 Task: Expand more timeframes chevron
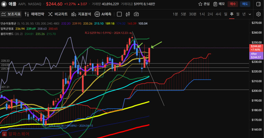click(250, 14)
